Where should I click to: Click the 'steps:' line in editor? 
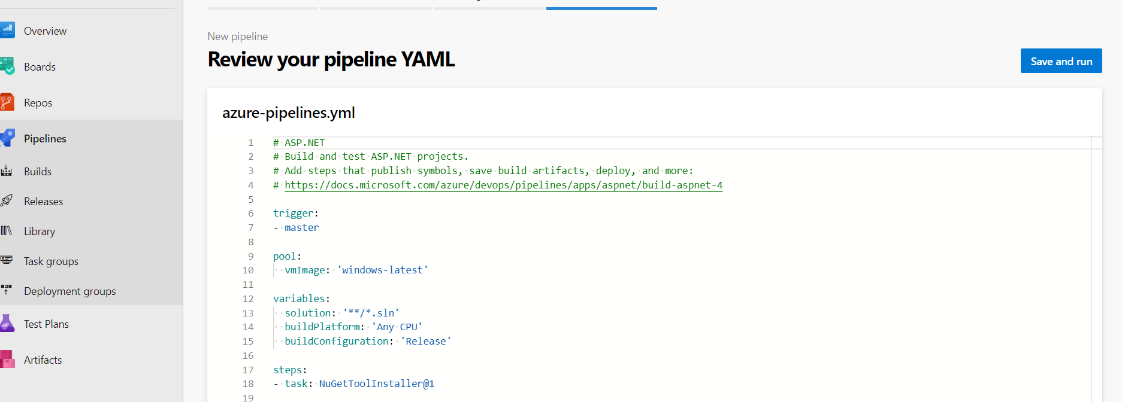pos(290,370)
